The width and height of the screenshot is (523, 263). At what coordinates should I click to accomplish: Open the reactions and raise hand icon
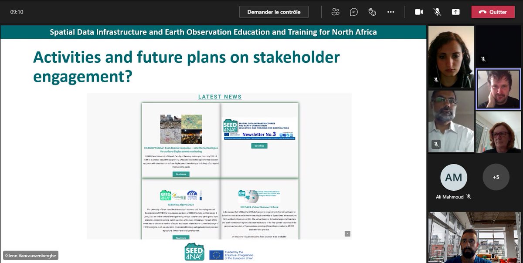pyautogui.click(x=372, y=12)
